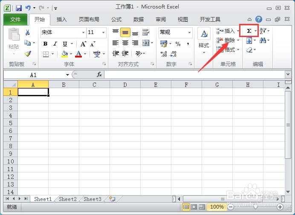Toggle Underline formatting
This screenshot has height=215, width=295.
(65, 44)
